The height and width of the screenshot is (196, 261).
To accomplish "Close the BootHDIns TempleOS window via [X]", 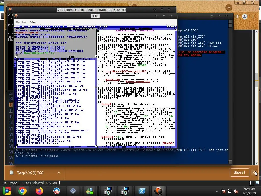I will tap(93, 29).
